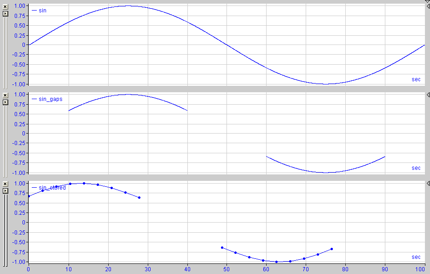Click the 'sec' unit label in the sin_gaps plot
The width and height of the screenshot is (430, 274).
pos(416,168)
